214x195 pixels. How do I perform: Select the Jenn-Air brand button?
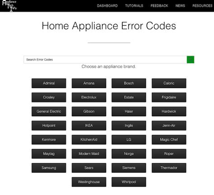pyautogui.click(x=169, y=125)
